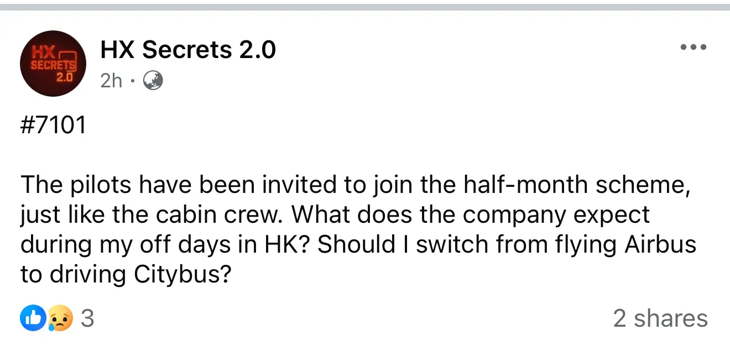The height and width of the screenshot is (356, 730).
Task: Open the HX Secrets 2.0 profile picture
Action: [53, 64]
